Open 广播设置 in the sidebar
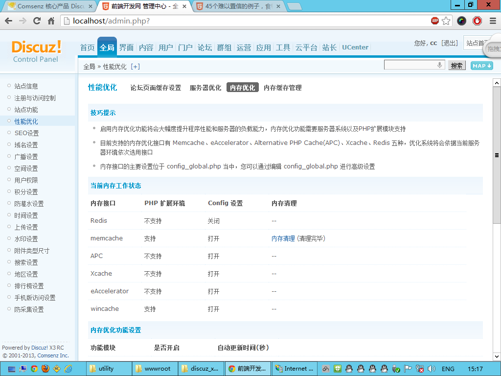This screenshot has height=376, width=501. pyautogui.click(x=26, y=157)
